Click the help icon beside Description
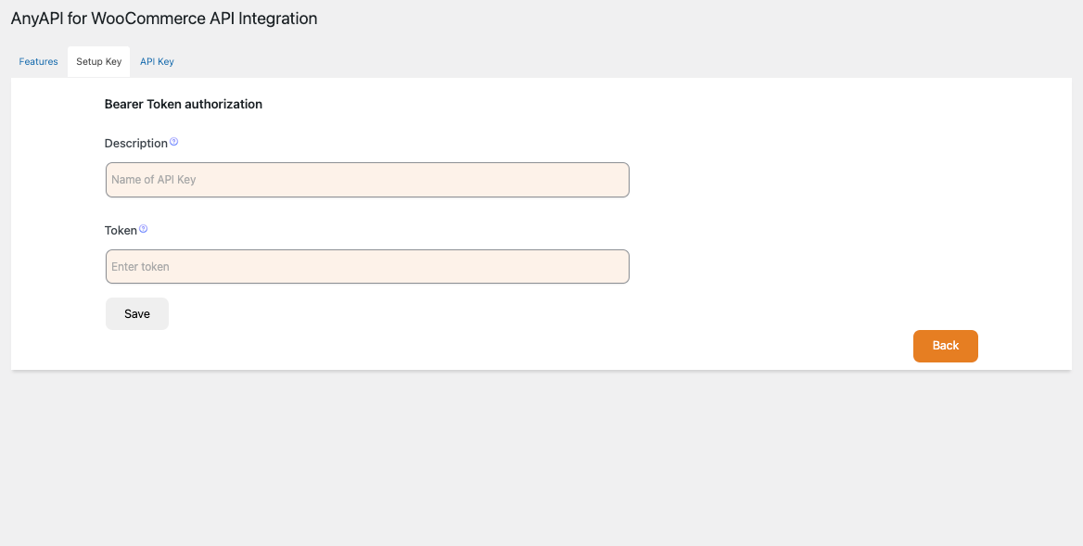 point(173,143)
